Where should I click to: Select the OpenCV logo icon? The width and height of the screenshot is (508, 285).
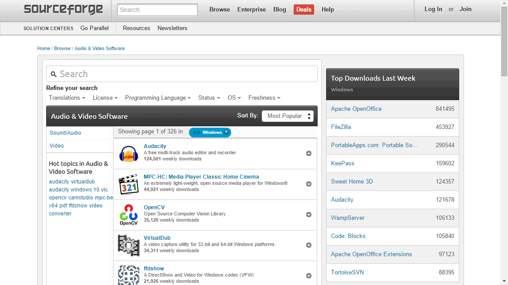(x=128, y=215)
